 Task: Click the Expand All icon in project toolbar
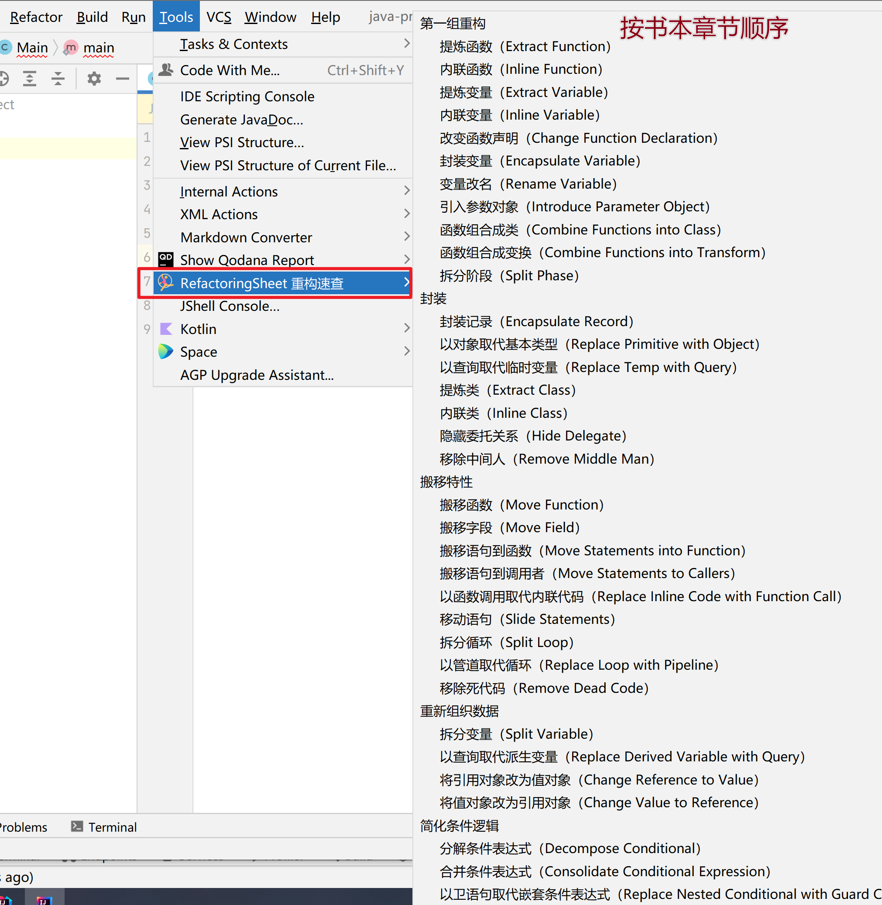(x=30, y=79)
